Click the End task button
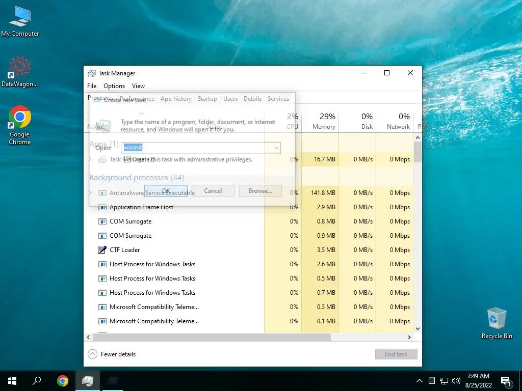The height and width of the screenshot is (391, 522). (x=396, y=354)
